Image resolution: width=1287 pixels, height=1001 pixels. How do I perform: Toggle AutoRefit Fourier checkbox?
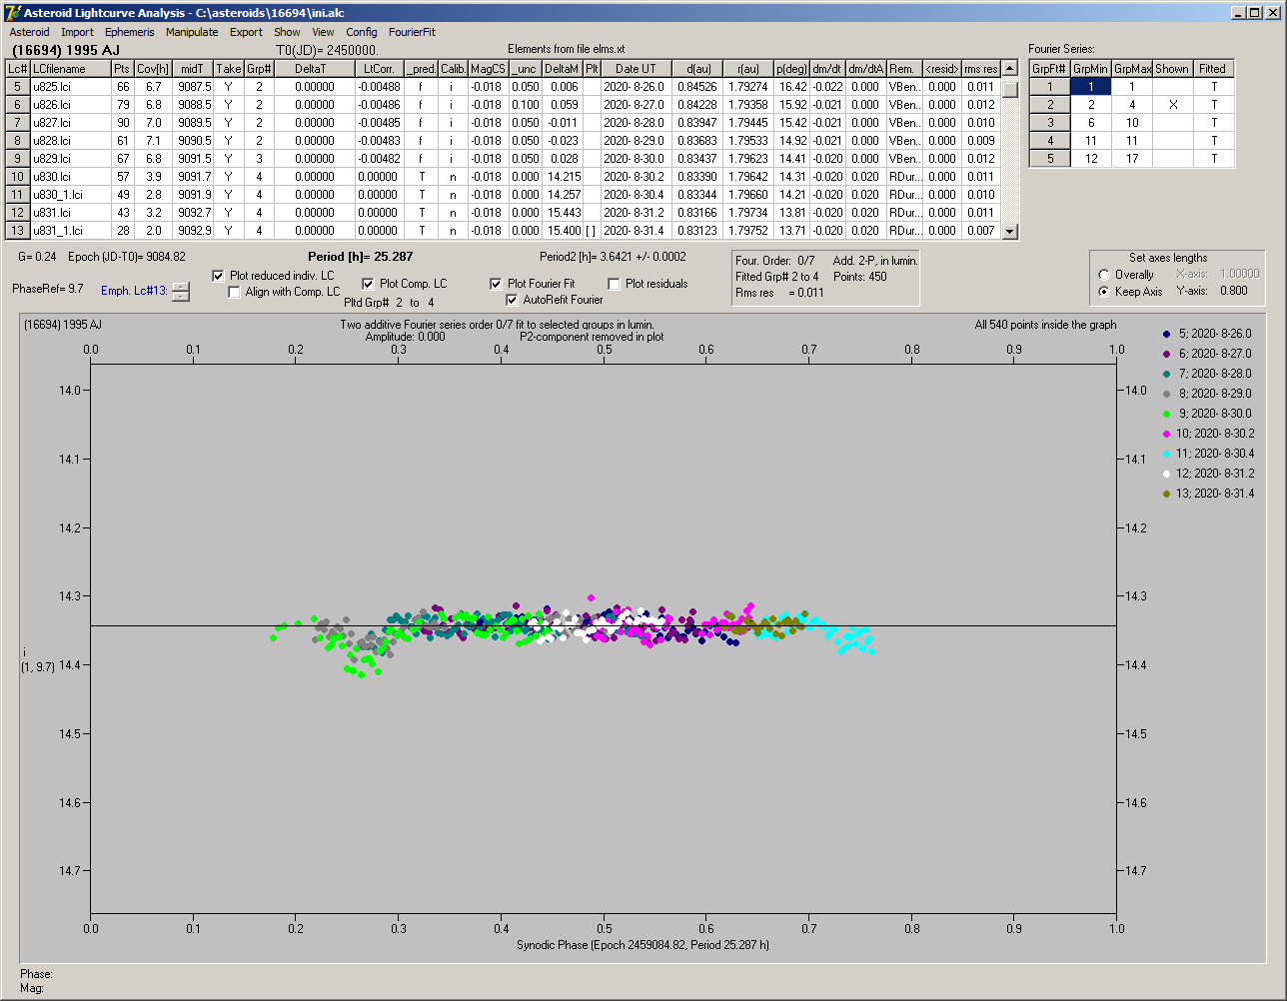tap(513, 300)
